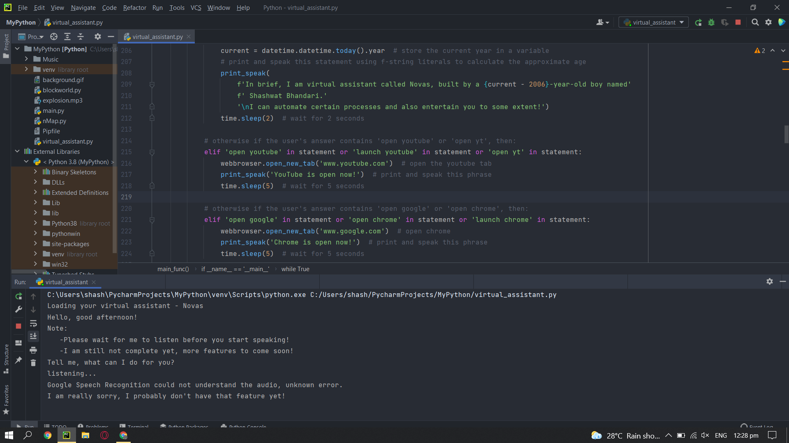
Task: Run with coverage from the toolbar
Action: tap(725, 23)
